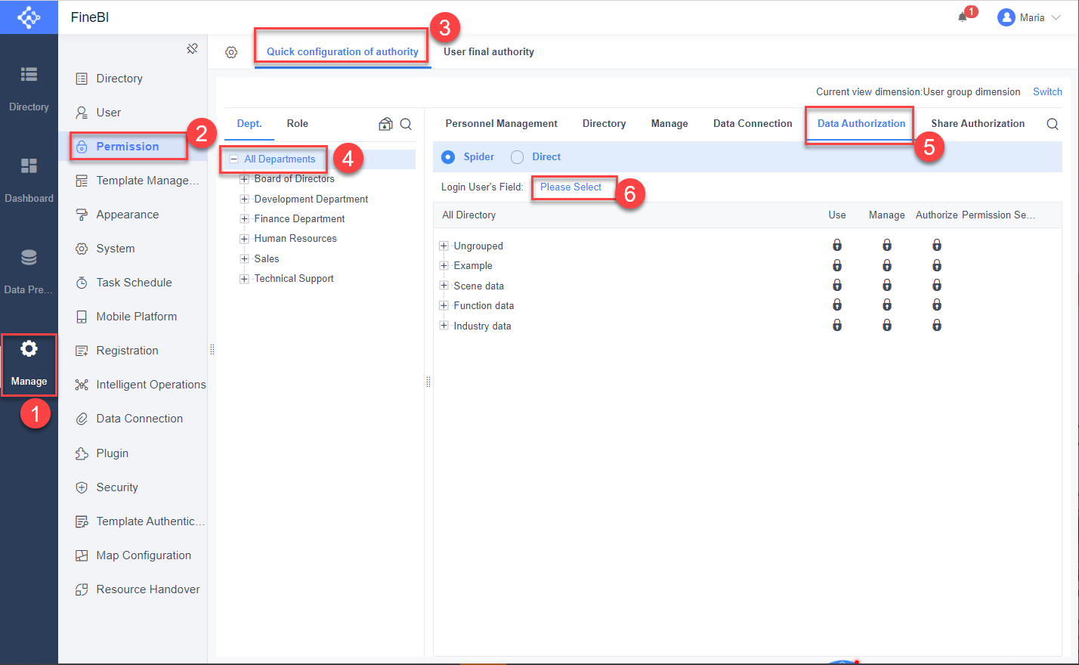Click the authority settings gear icon
Viewport: 1079px width, 665px height.
231,52
